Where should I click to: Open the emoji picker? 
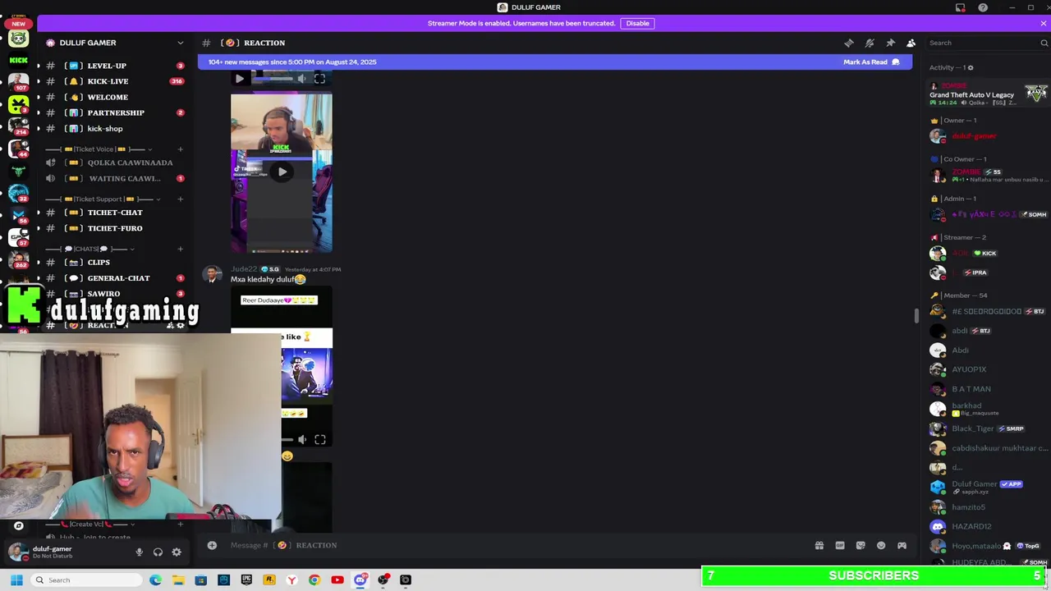pos(881,545)
